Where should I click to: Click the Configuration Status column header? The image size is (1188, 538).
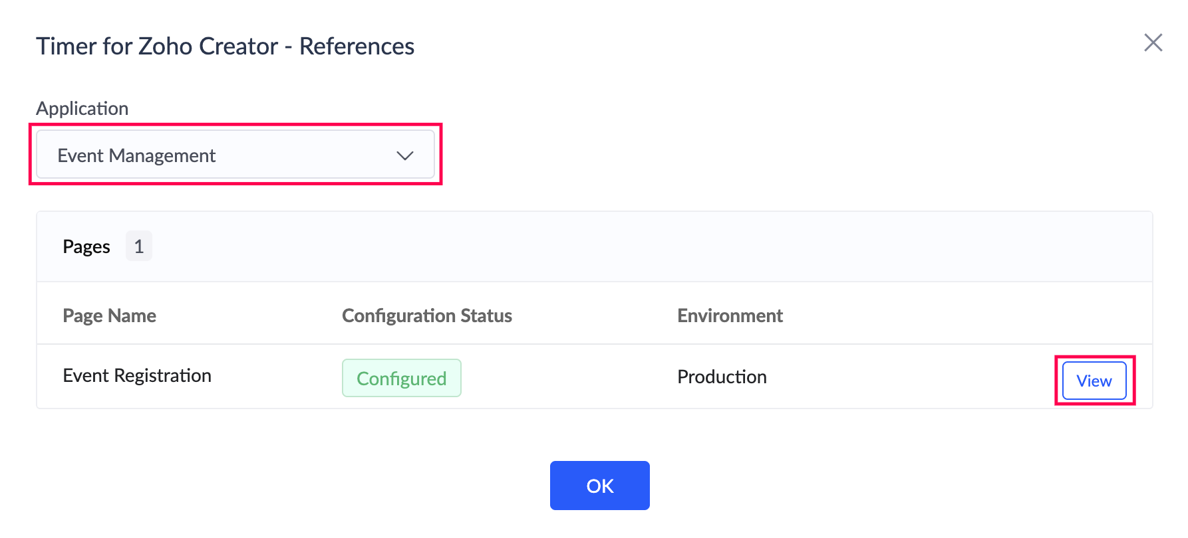pos(426,315)
